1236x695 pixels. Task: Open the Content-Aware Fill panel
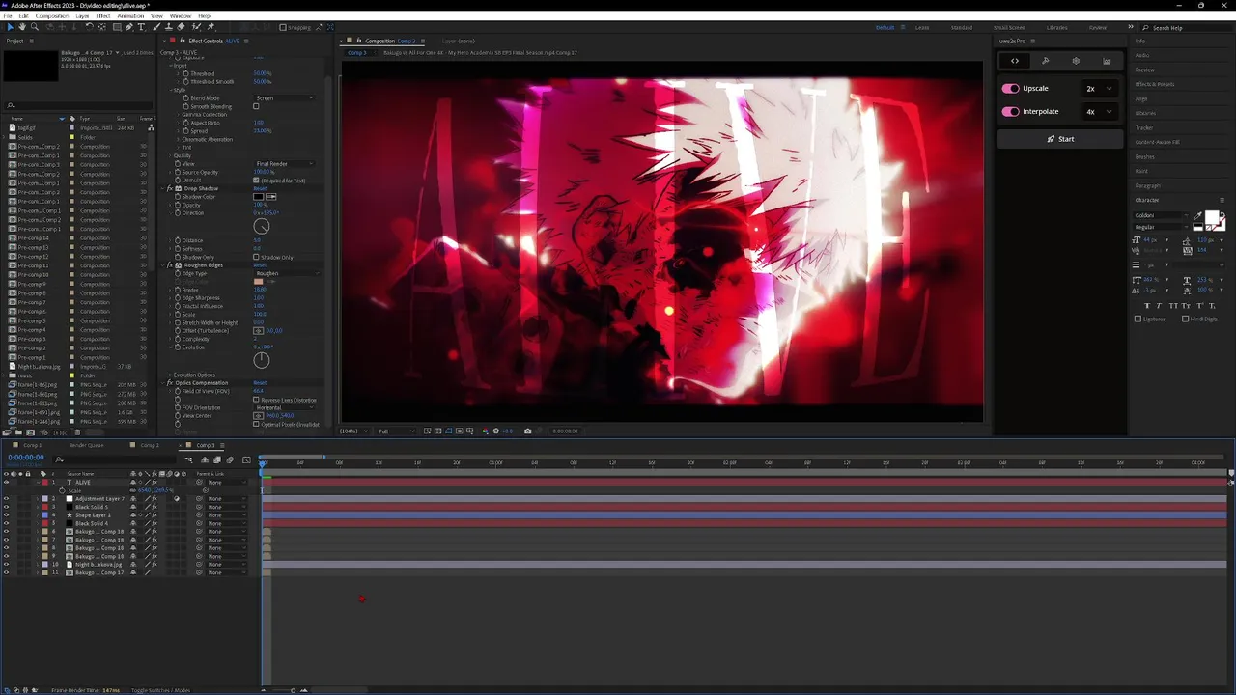[1158, 142]
